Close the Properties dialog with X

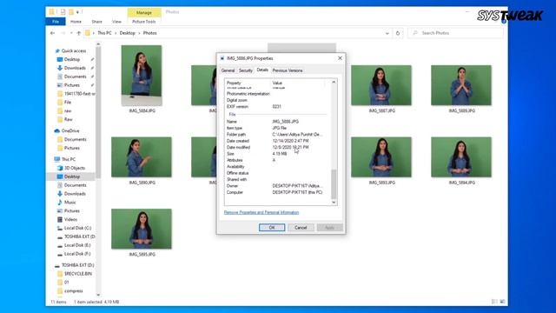click(340, 58)
